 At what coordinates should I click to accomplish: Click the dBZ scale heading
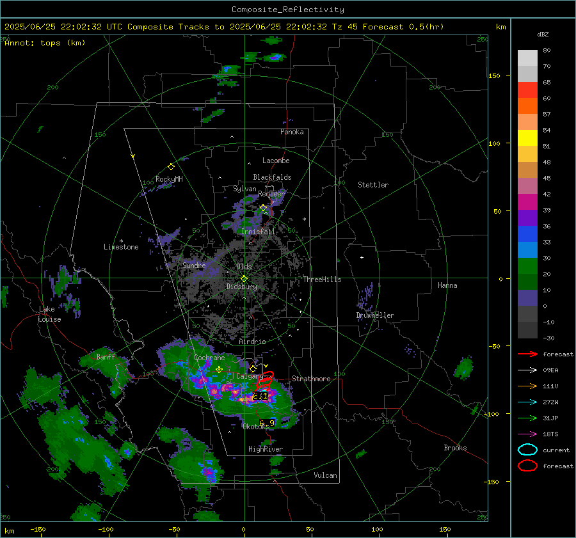(x=543, y=35)
